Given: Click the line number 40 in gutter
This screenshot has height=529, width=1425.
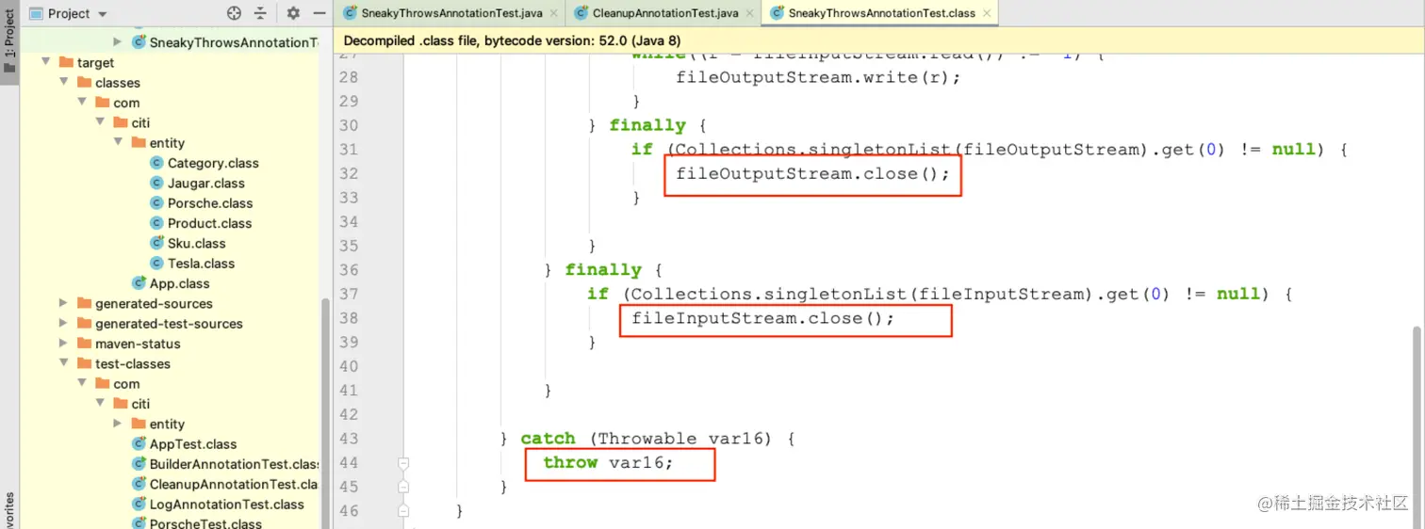Looking at the screenshot, I should tap(348, 366).
